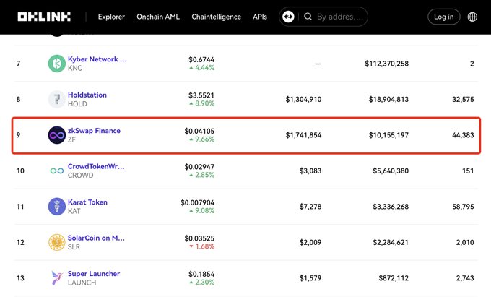
Task: Open the language globe icon
Action: [x=472, y=17]
